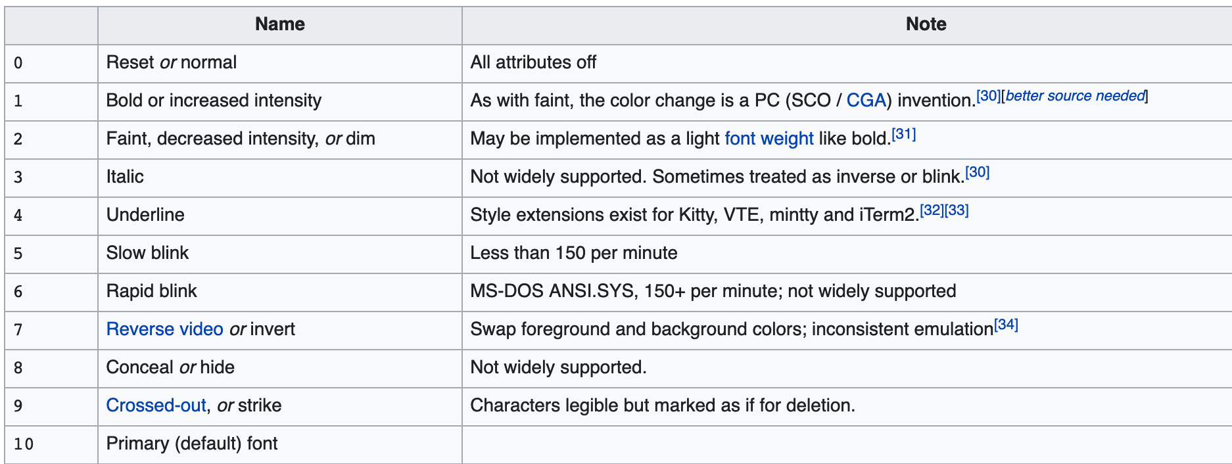Open citation 30 in the Bold row
Screen dimensions: 1232x464
coord(988,96)
